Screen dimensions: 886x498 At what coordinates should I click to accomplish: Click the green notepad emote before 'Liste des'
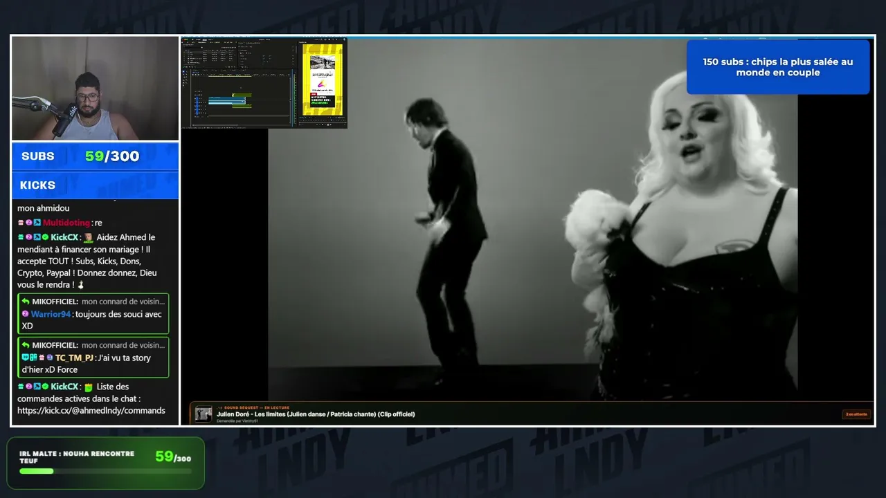pyautogui.click(x=89, y=387)
